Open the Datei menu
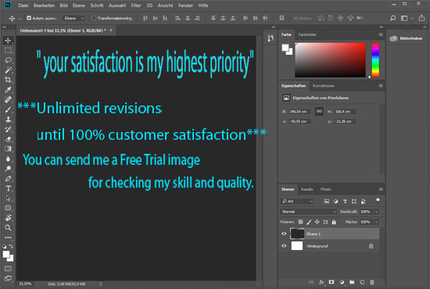430x289 pixels. pos(23,5)
